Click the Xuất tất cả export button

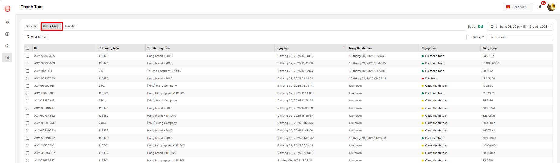[x=36, y=37]
